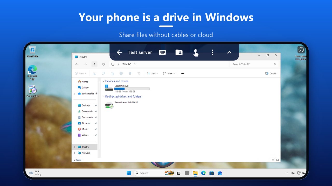
Task: Switch to touch pointer mode in the session bar
Action: click(196, 53)
